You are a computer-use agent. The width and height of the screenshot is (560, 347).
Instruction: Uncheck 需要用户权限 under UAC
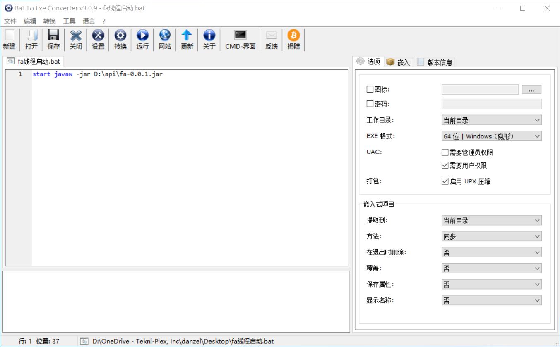(445, 165)
